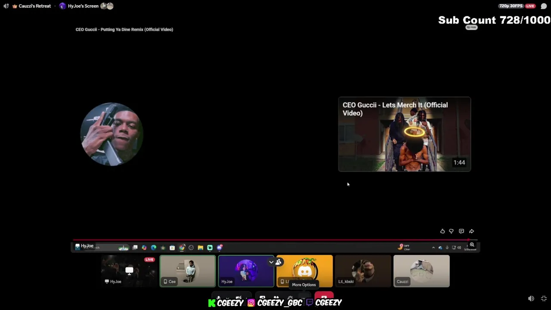Click the share arrow icon

point(471,231)
